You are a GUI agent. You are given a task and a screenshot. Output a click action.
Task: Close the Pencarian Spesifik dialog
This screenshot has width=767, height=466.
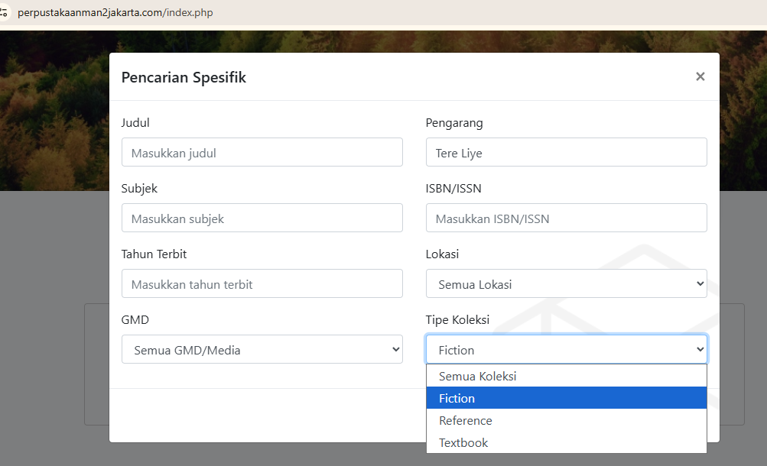point(700,76)
